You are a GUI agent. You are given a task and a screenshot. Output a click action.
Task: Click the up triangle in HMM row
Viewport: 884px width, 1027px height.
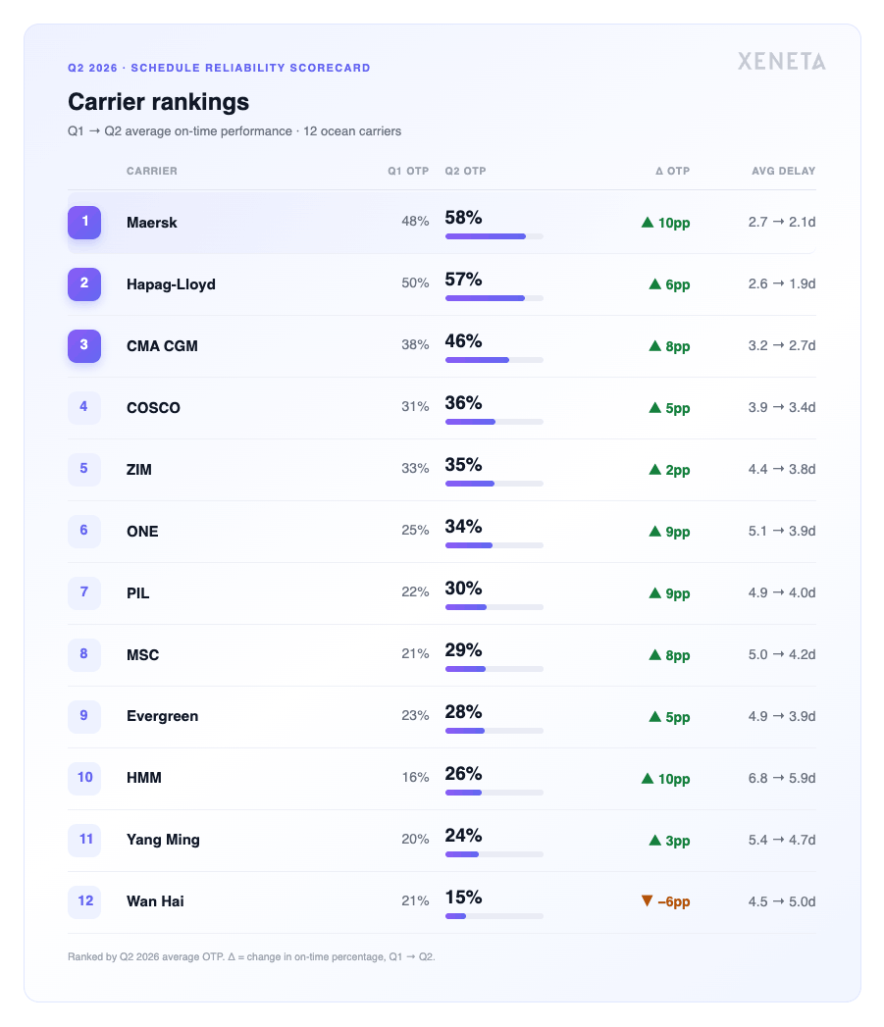[648, 778]
